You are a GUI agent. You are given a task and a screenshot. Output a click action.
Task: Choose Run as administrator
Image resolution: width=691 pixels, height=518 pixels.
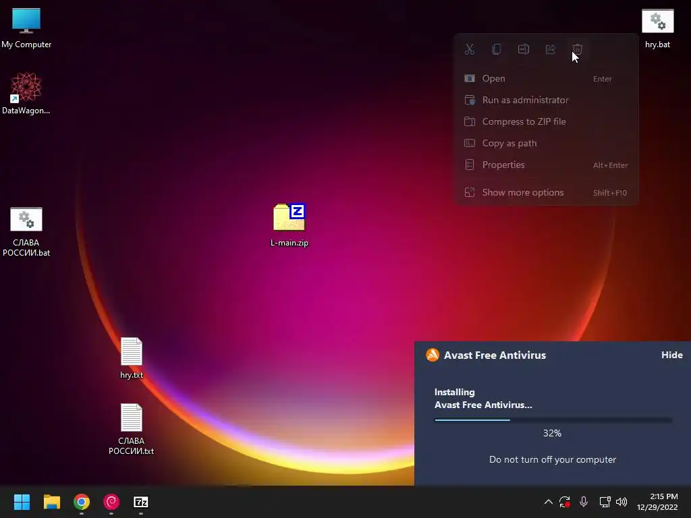(547, 100)
